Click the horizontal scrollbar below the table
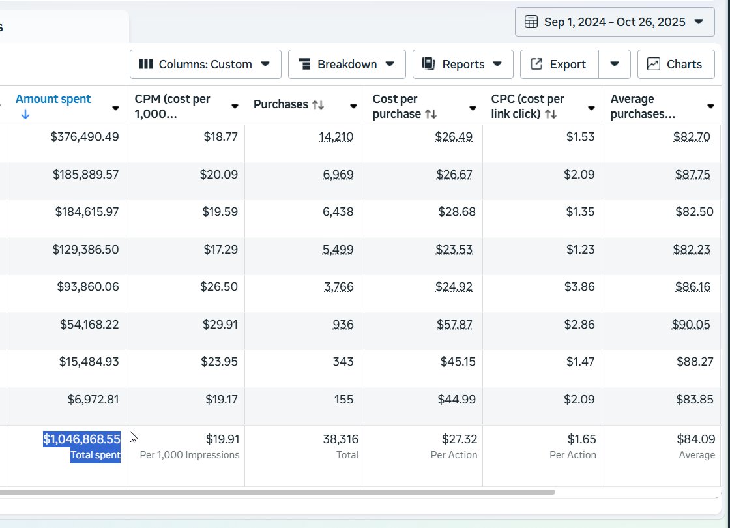This screenshot has height=528, width=730. (278, 492)
